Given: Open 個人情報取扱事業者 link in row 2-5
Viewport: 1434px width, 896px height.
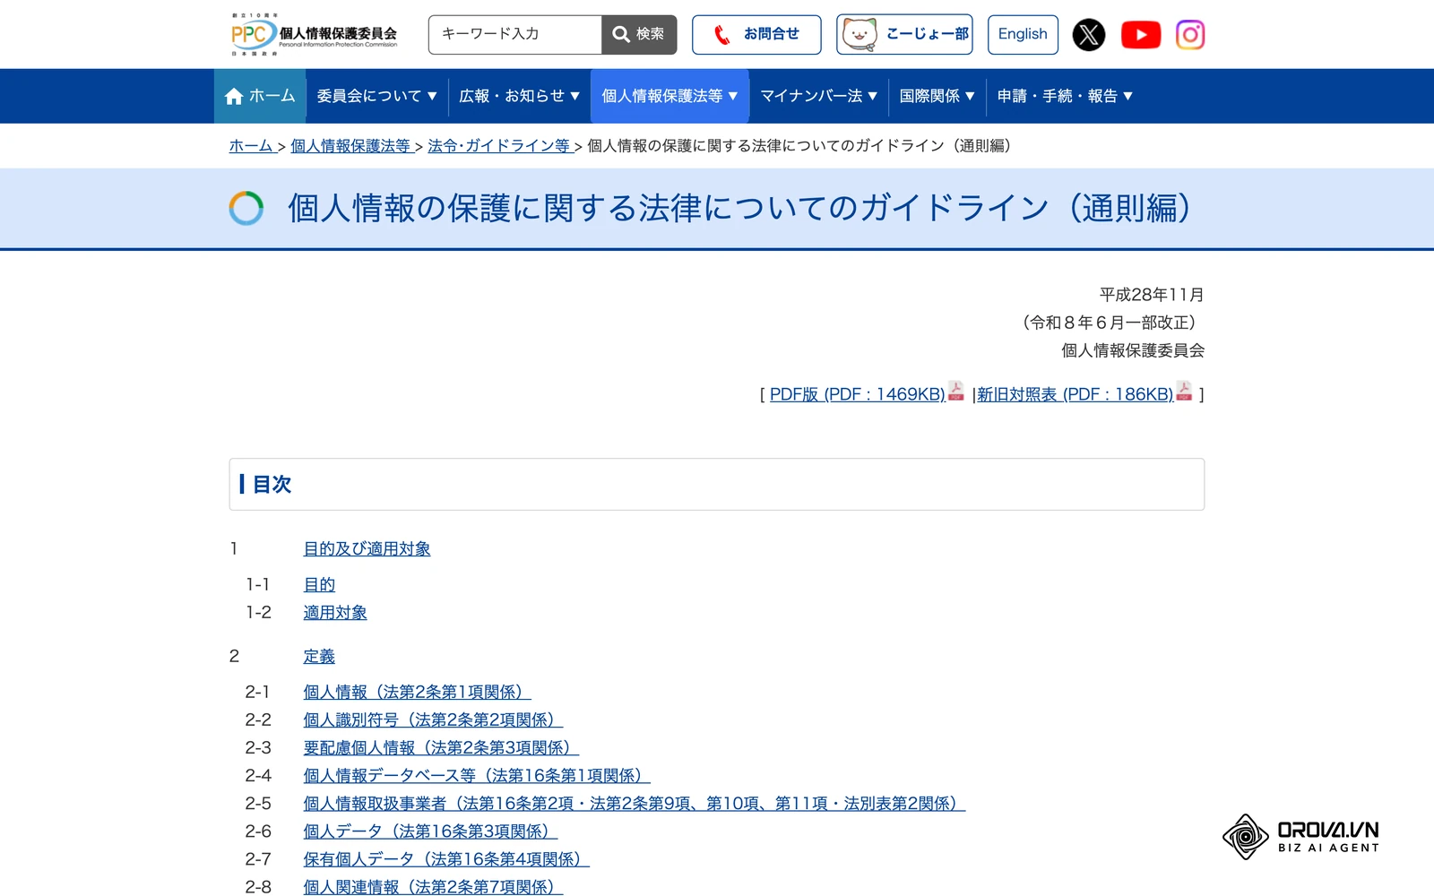Looking at the screenshot, I should [x=634, y=803].
